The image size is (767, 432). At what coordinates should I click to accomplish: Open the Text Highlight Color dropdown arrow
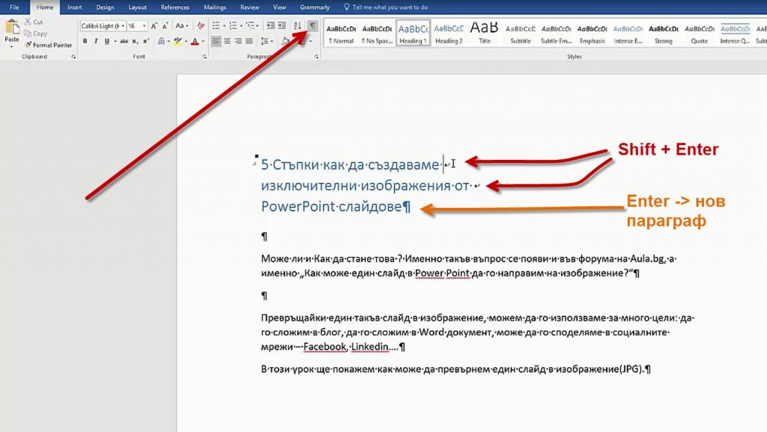point(187,40)
